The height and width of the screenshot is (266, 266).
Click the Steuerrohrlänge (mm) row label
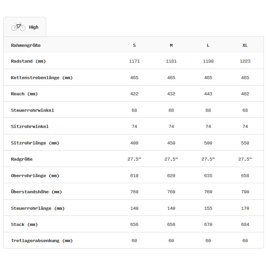[38, 208]
